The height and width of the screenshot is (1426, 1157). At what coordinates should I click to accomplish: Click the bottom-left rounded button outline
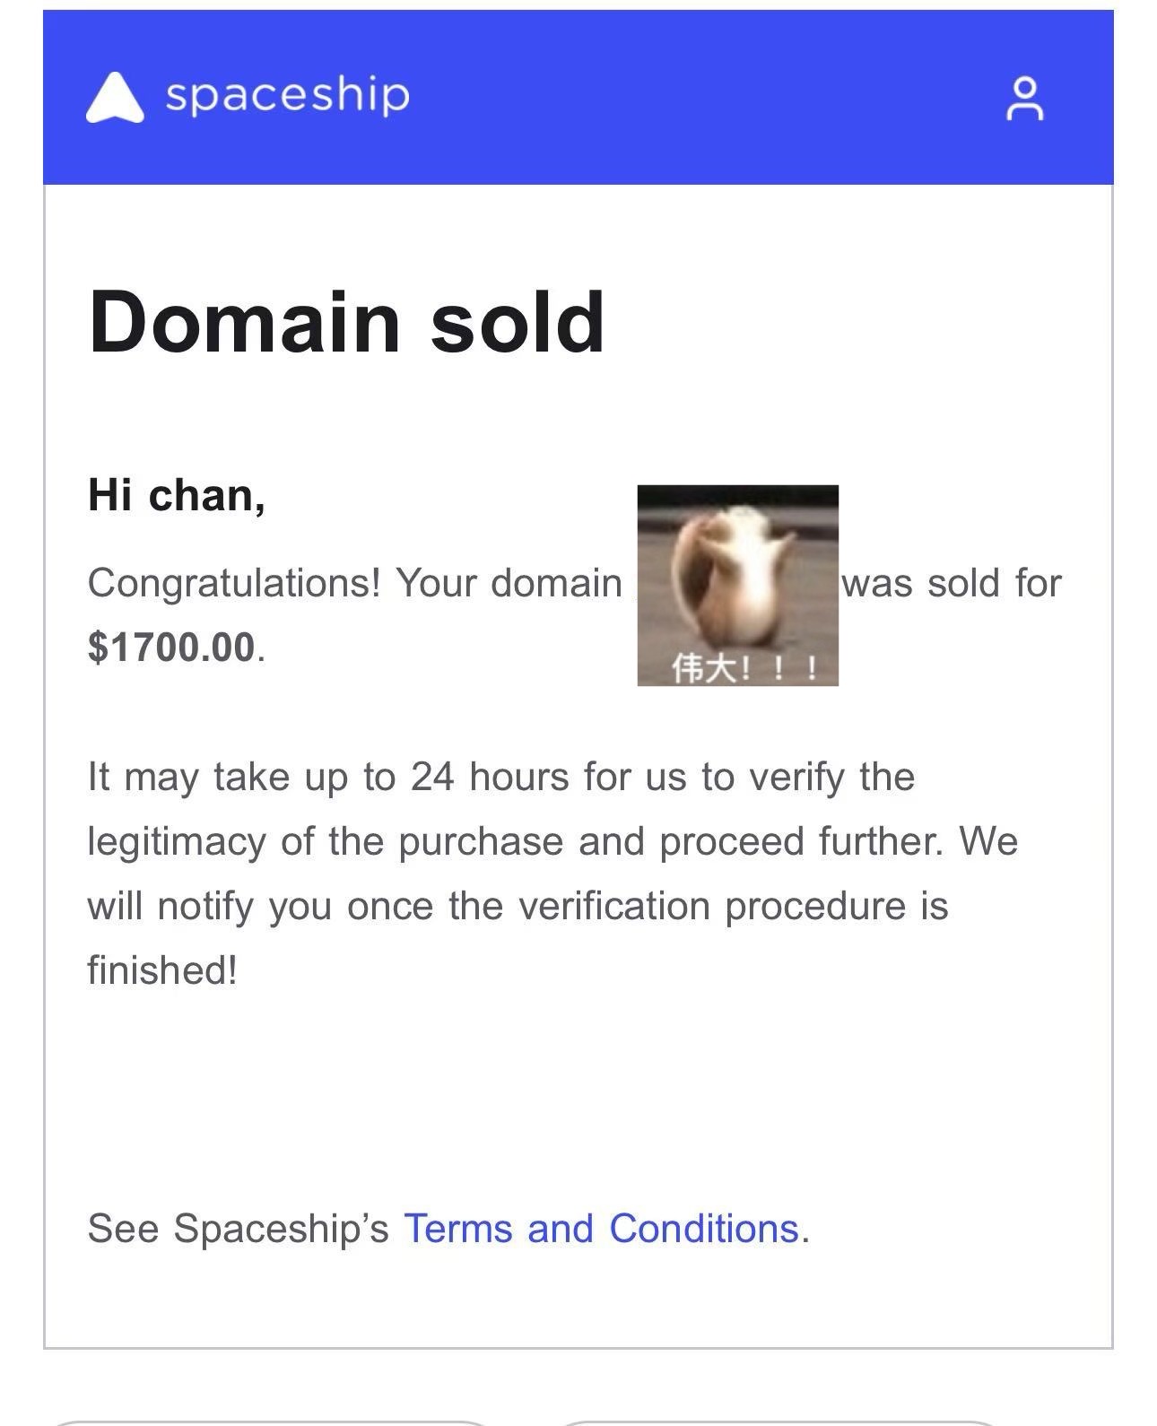point(269,1422)
